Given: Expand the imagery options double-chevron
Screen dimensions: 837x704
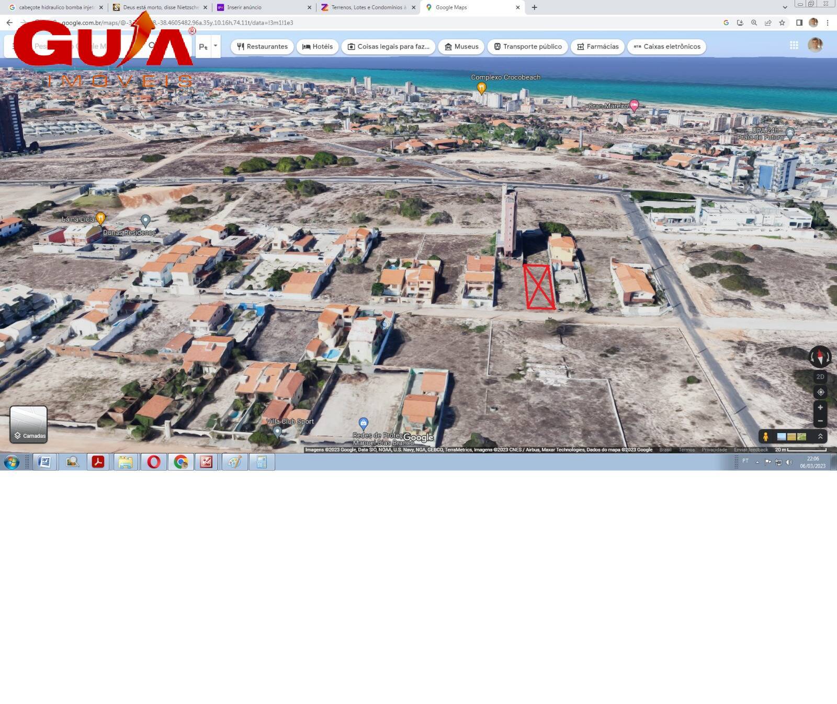Looking at the screenshot, I should (x=820, y=436).
